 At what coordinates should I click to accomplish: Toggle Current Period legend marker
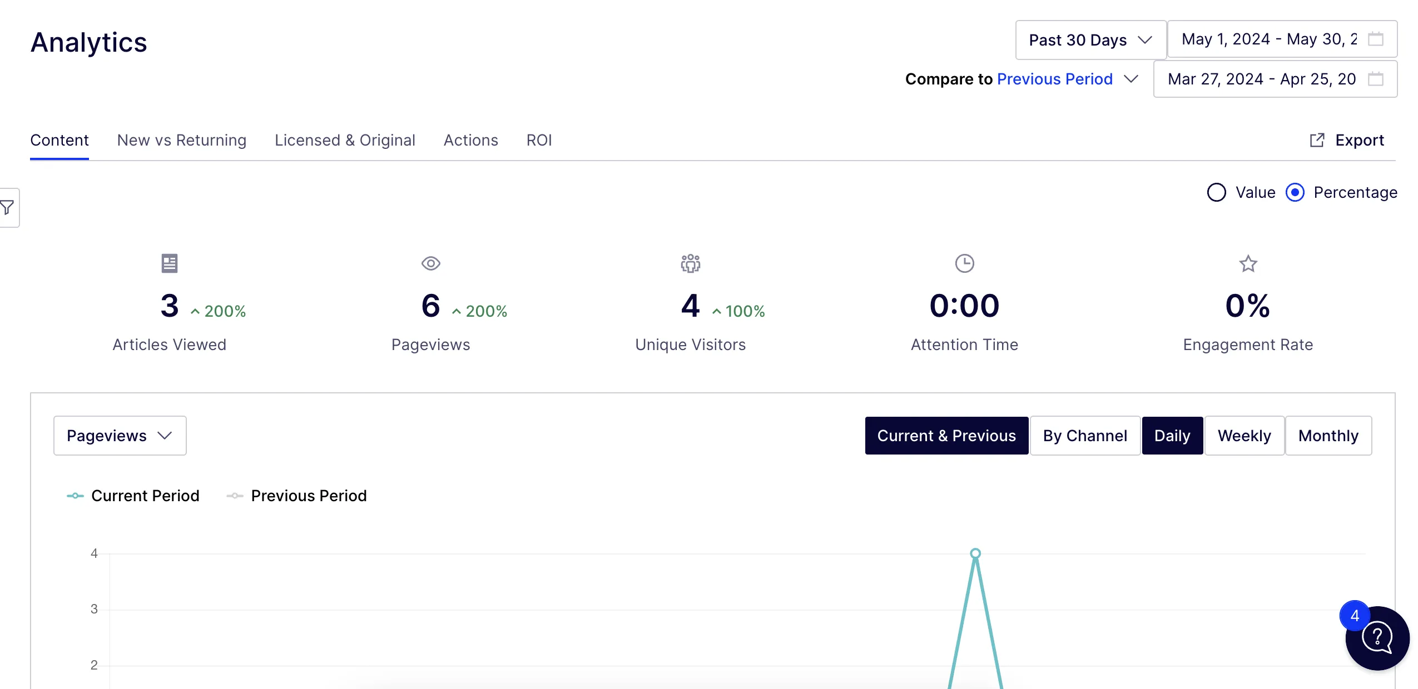click(75, 496)
